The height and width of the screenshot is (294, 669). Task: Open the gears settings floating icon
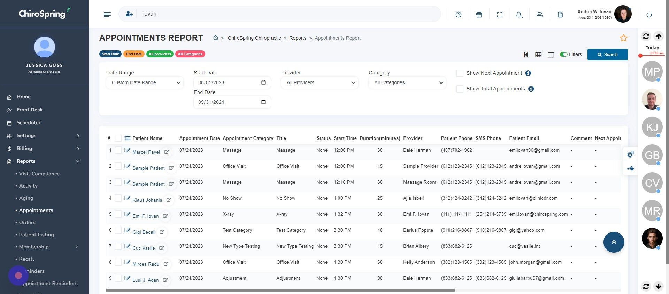(631, 154)
